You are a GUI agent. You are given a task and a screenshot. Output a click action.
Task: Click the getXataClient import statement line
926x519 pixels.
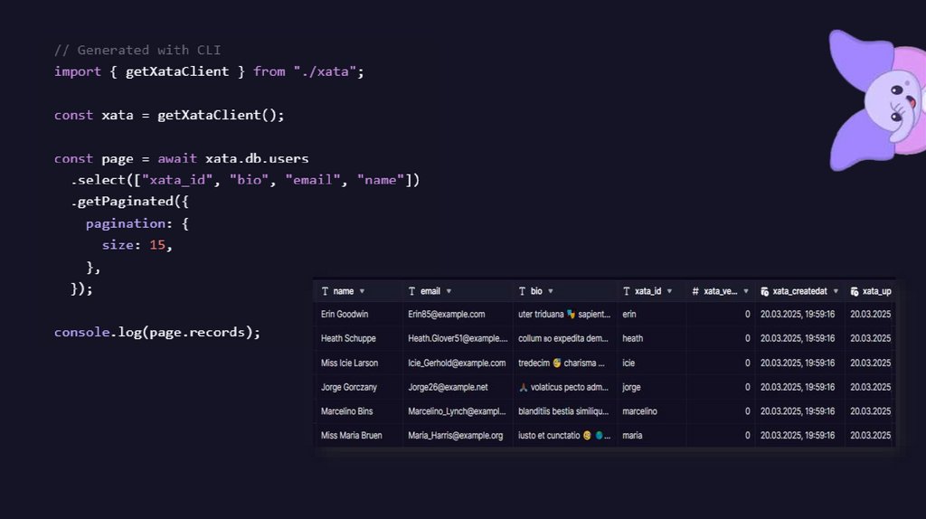tap(209, 71)
